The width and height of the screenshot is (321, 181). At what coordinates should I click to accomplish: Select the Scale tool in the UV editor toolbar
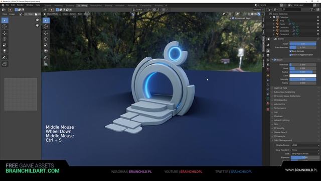coord(5,45)
